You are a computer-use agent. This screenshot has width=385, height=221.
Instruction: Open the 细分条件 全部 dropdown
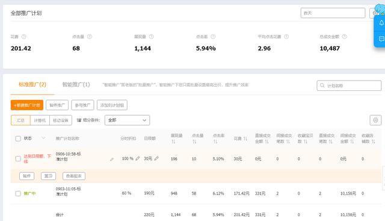127,120
